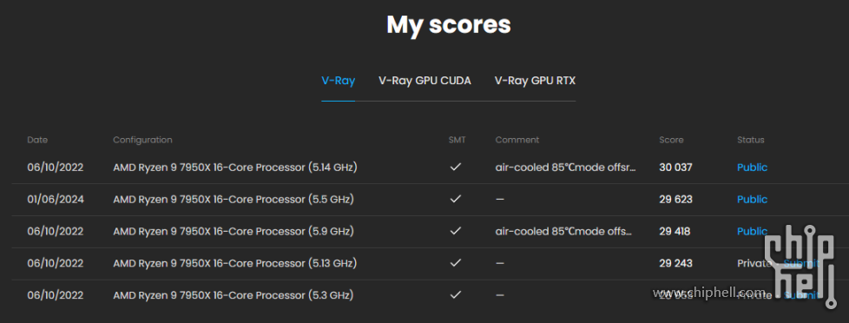
Task: Select the V-Ray GPU RTX tab
Action: 535,81
